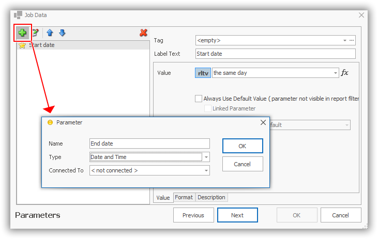The image size is (378, 239).
Task: Switch to the Format tab
Action: (184, 198)
